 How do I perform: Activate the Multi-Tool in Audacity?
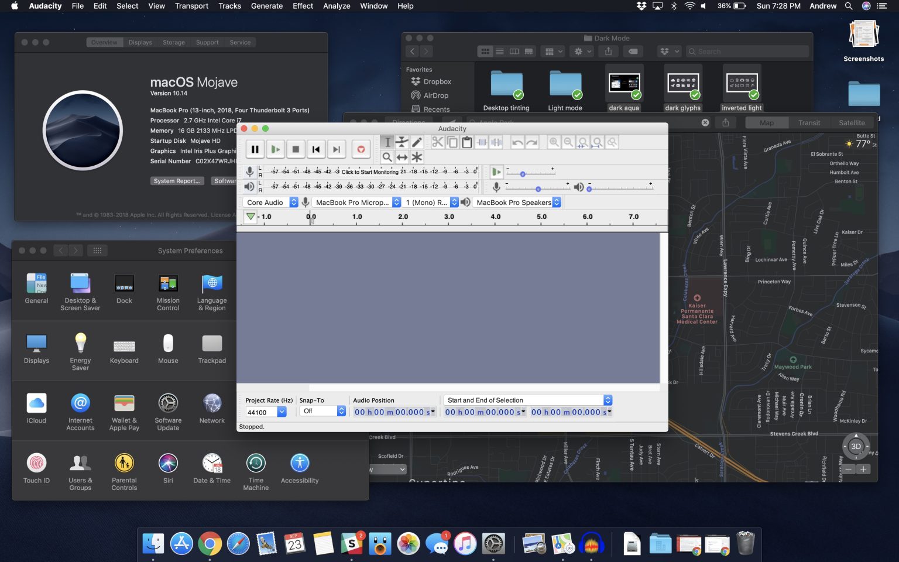416,157
